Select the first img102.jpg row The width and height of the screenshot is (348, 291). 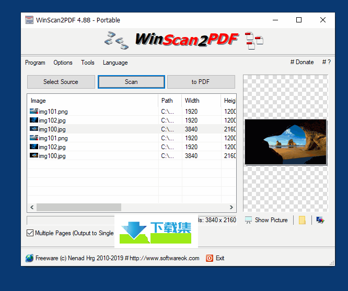132,120
